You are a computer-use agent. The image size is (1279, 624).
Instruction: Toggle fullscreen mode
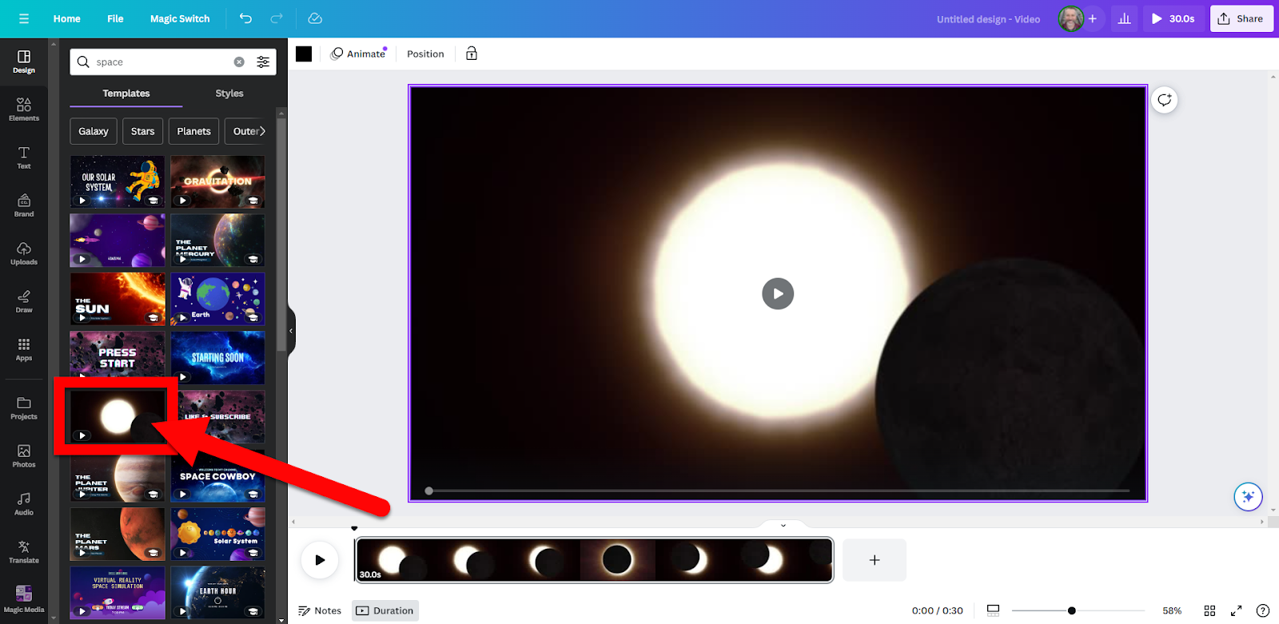point(1236,610)
